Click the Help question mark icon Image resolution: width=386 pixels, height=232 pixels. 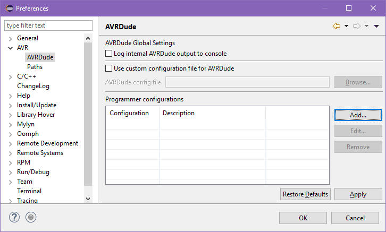[x=14, y=217]
